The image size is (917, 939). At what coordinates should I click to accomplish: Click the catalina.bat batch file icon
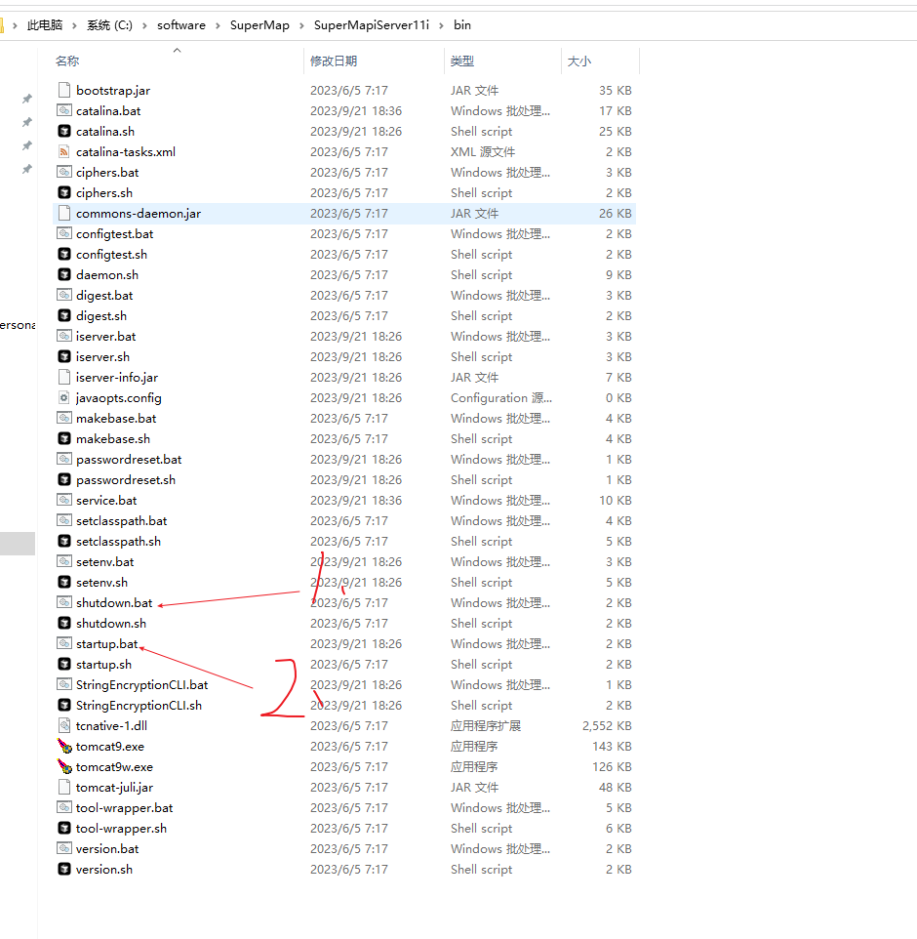pyautogui.click(x=64, y=111)
